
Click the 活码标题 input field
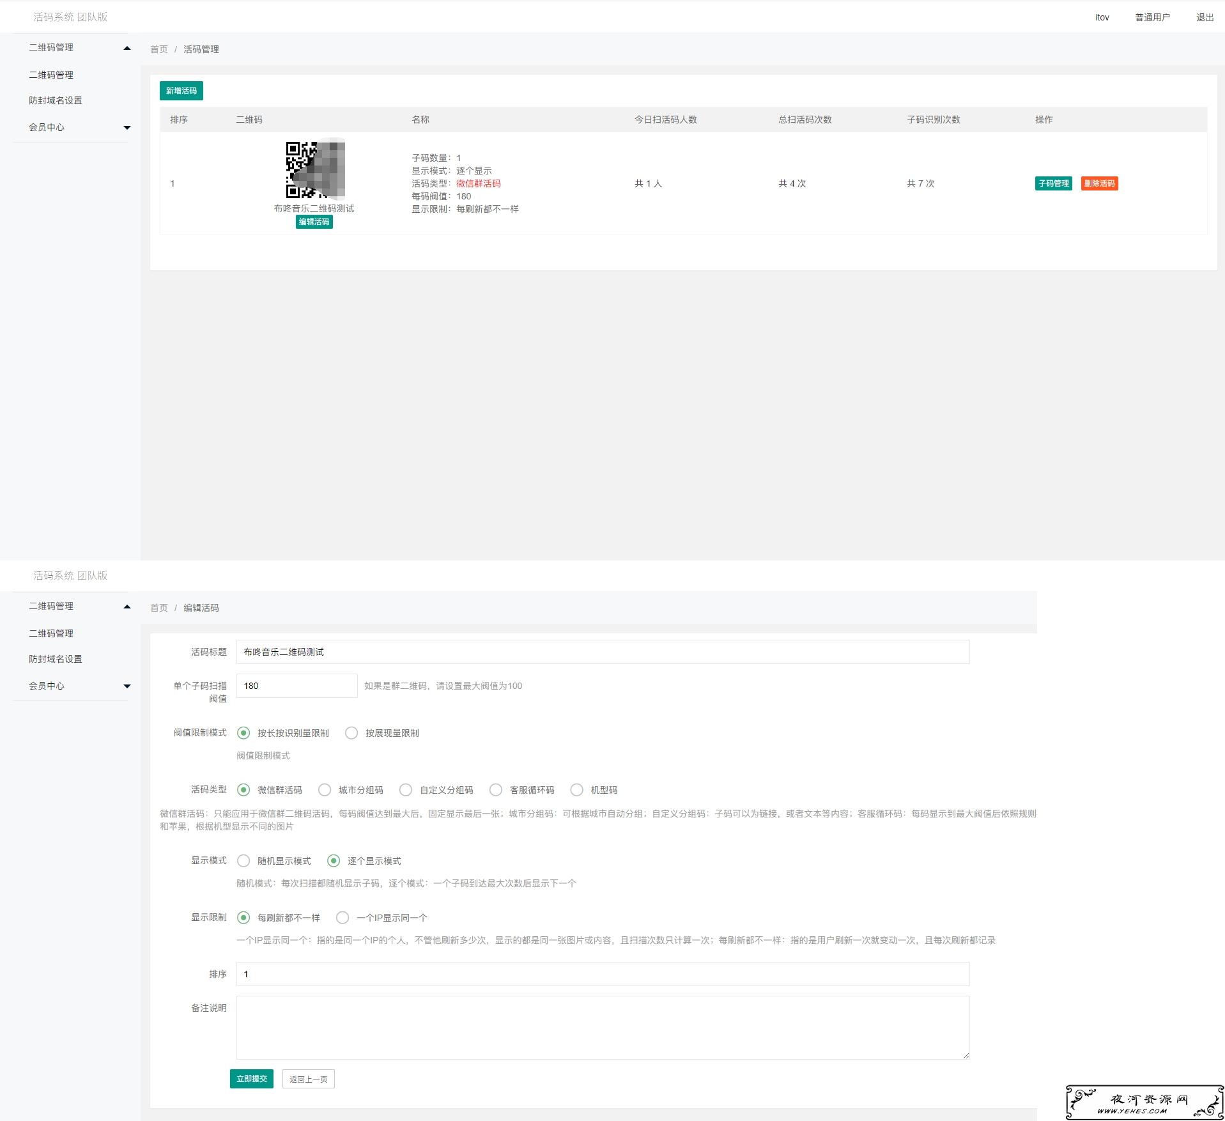[603, 652]
